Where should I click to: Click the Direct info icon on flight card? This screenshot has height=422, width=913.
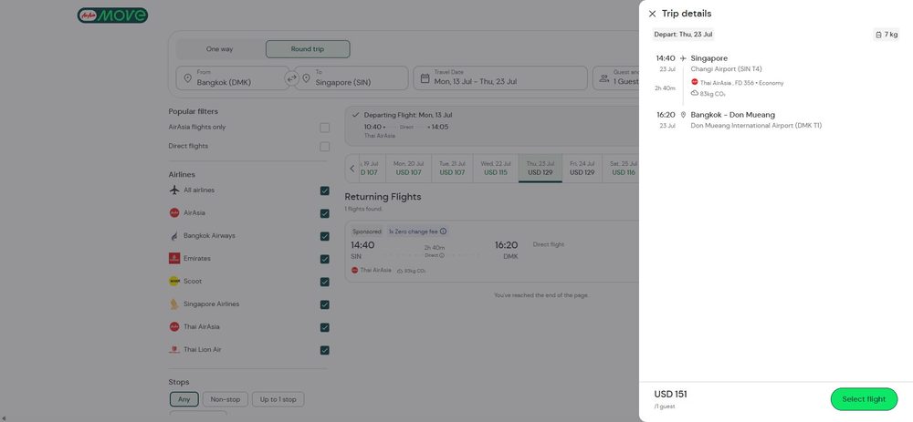[x=441, y=255]
